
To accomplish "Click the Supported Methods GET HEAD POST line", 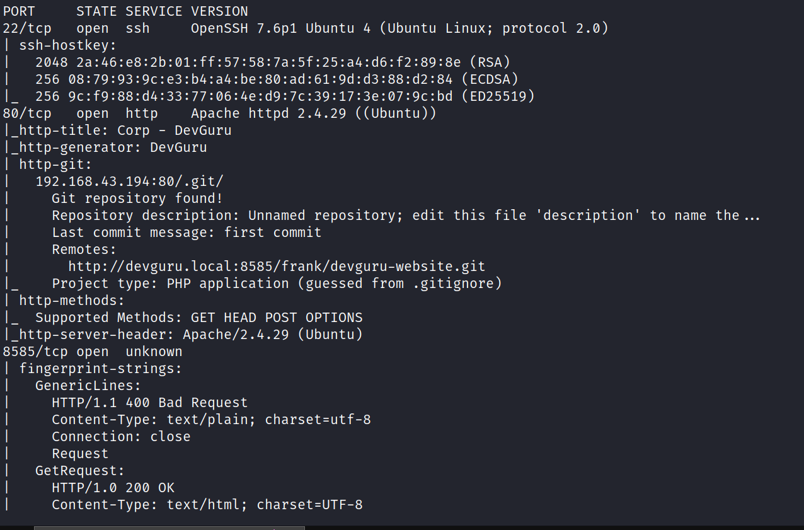I will click(x=198, y=318).
